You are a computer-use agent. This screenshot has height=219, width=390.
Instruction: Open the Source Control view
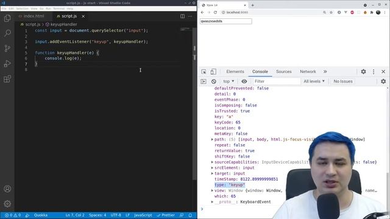7,48
